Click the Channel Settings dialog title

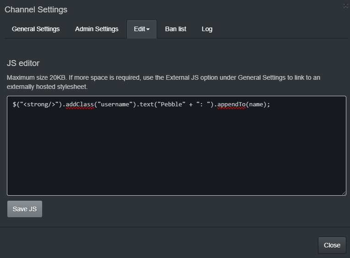(x=36, y=10)
